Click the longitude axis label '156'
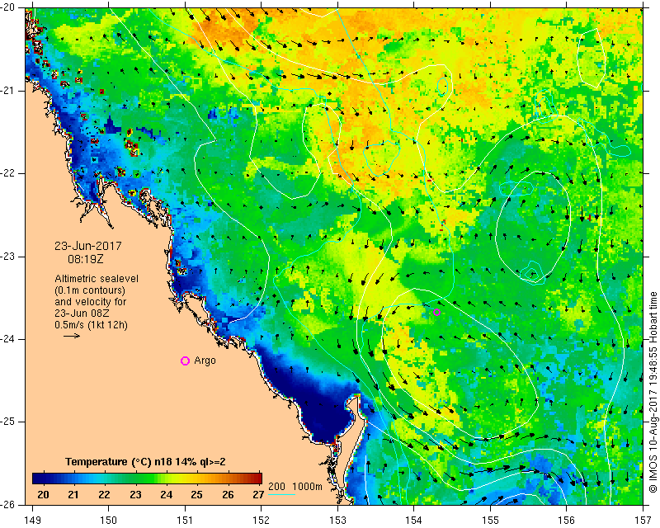The image size is (660, 528). click(x=567, y=521)
